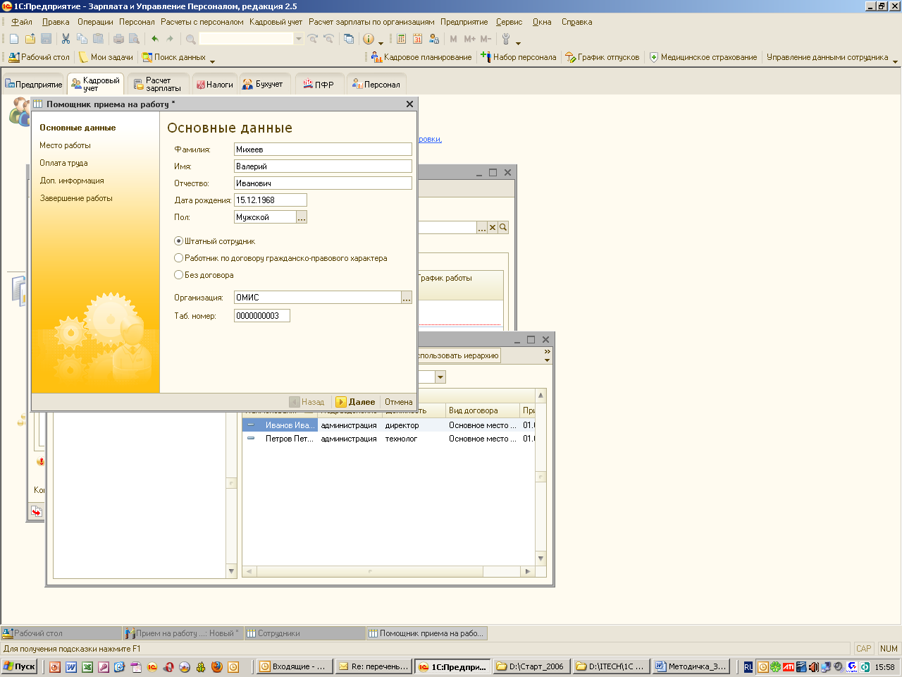Click the Таб. номер field
Viewport: 902px width, 677px height.
click(x=262, y=316)
